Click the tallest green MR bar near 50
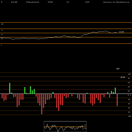 10,88
